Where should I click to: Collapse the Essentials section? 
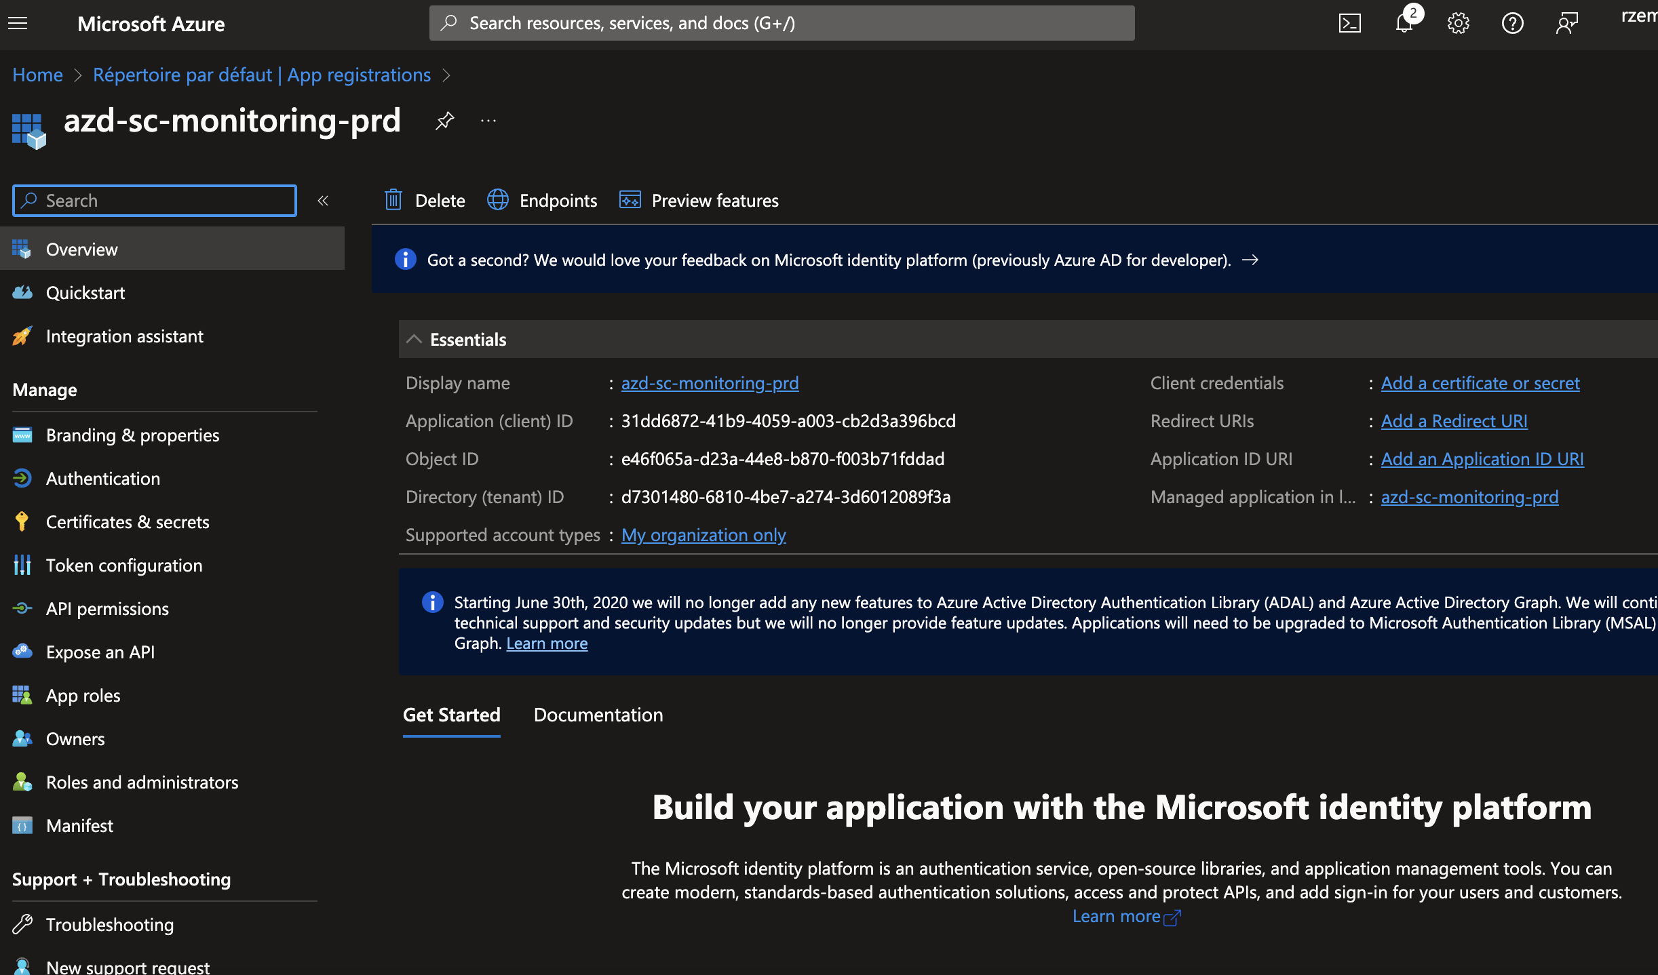(414, 339)
